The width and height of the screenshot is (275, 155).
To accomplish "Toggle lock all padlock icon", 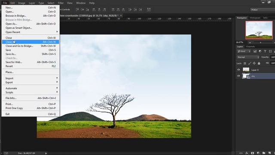I will [x=259, y=63].
